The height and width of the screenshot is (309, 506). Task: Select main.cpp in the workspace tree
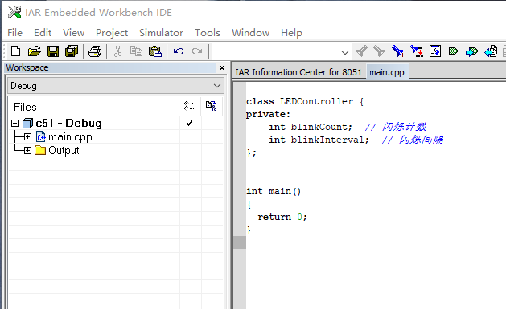point(70,136)
